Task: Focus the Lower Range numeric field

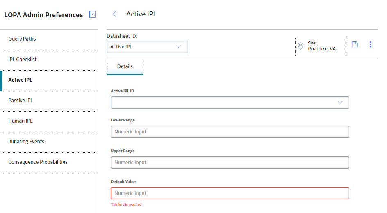Action: (x=230, y=132)
